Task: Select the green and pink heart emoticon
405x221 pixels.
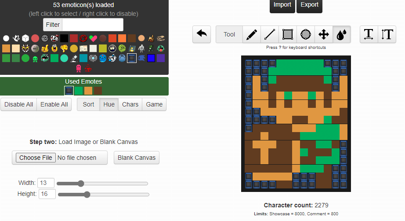Action: click(x=93, y=38)
